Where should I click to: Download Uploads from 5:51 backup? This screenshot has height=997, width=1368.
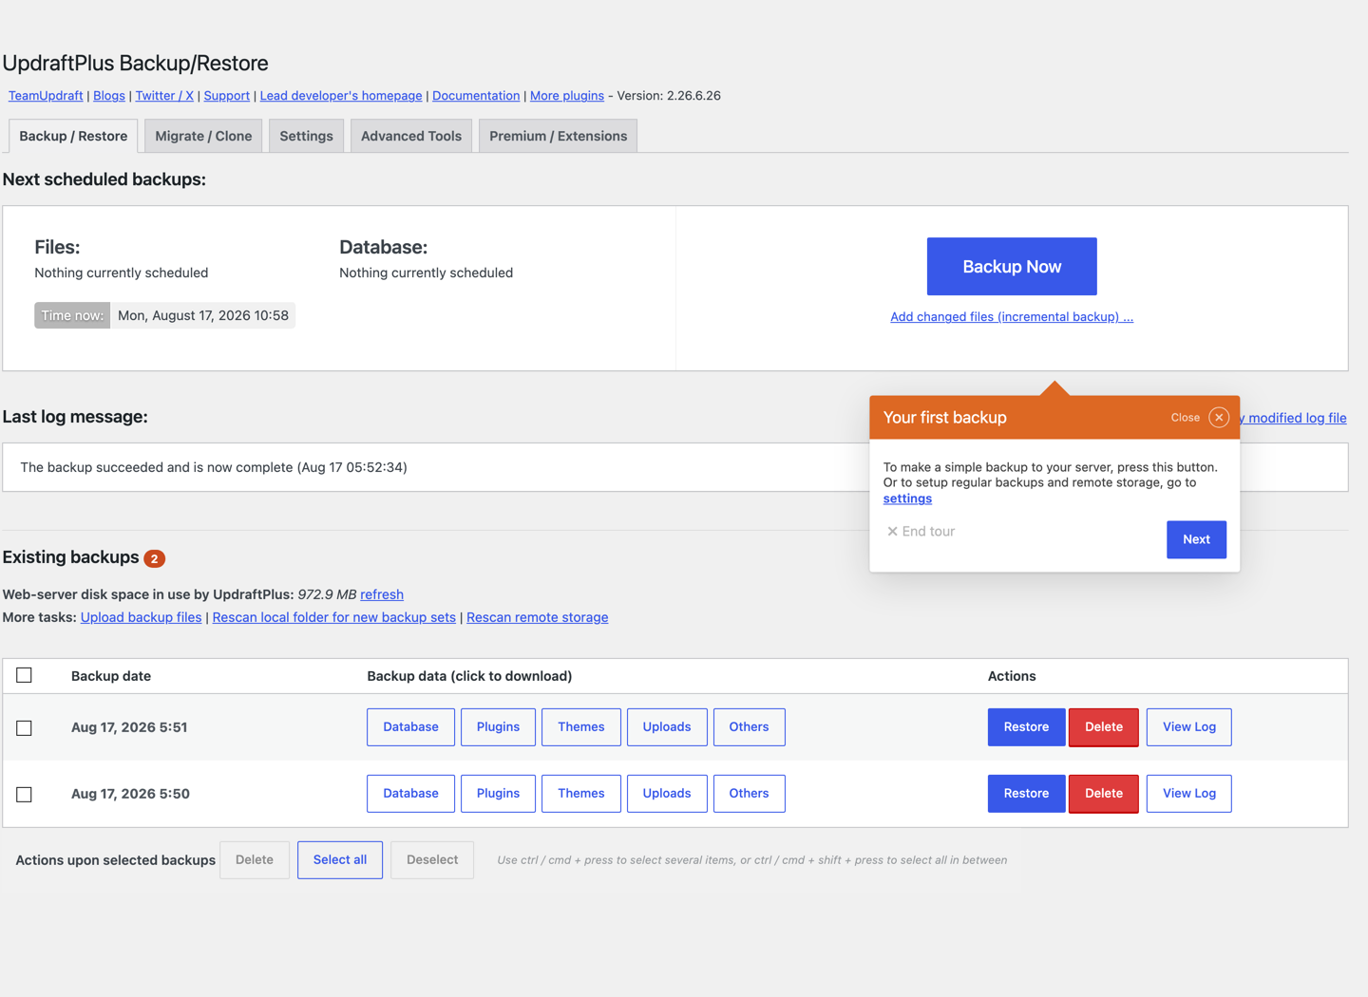pyautogui.click(x=667, y=727)
